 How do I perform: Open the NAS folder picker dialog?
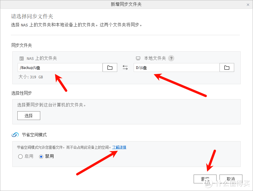click(110, 67)
